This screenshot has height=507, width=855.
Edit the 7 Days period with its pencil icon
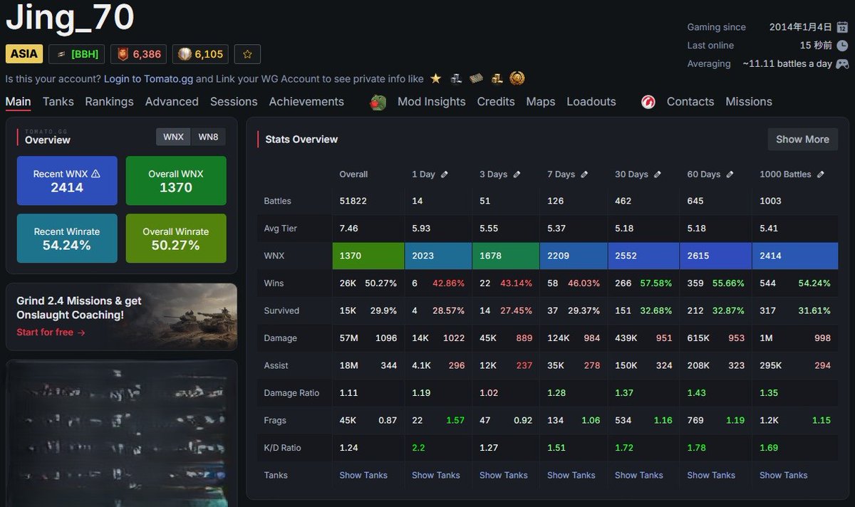click(584, 174)
